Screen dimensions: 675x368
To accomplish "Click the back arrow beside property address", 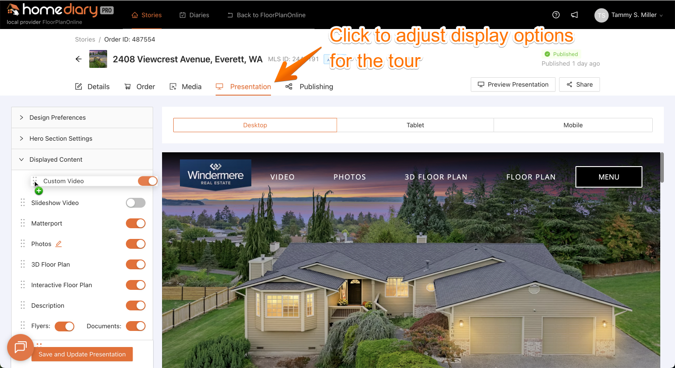I will (79, 59).
